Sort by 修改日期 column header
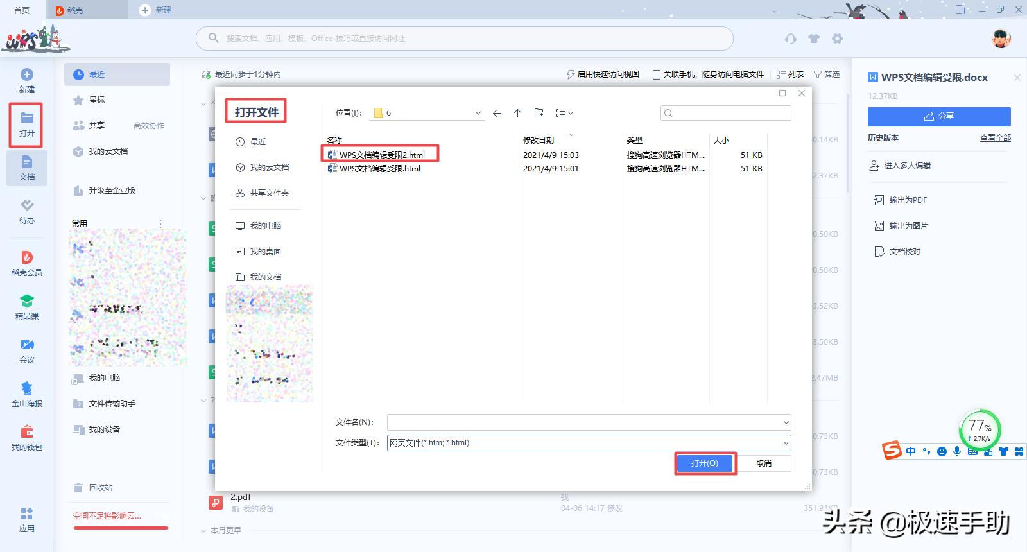This screenshot has height=552, width=1027. click(x=539, y=140)
